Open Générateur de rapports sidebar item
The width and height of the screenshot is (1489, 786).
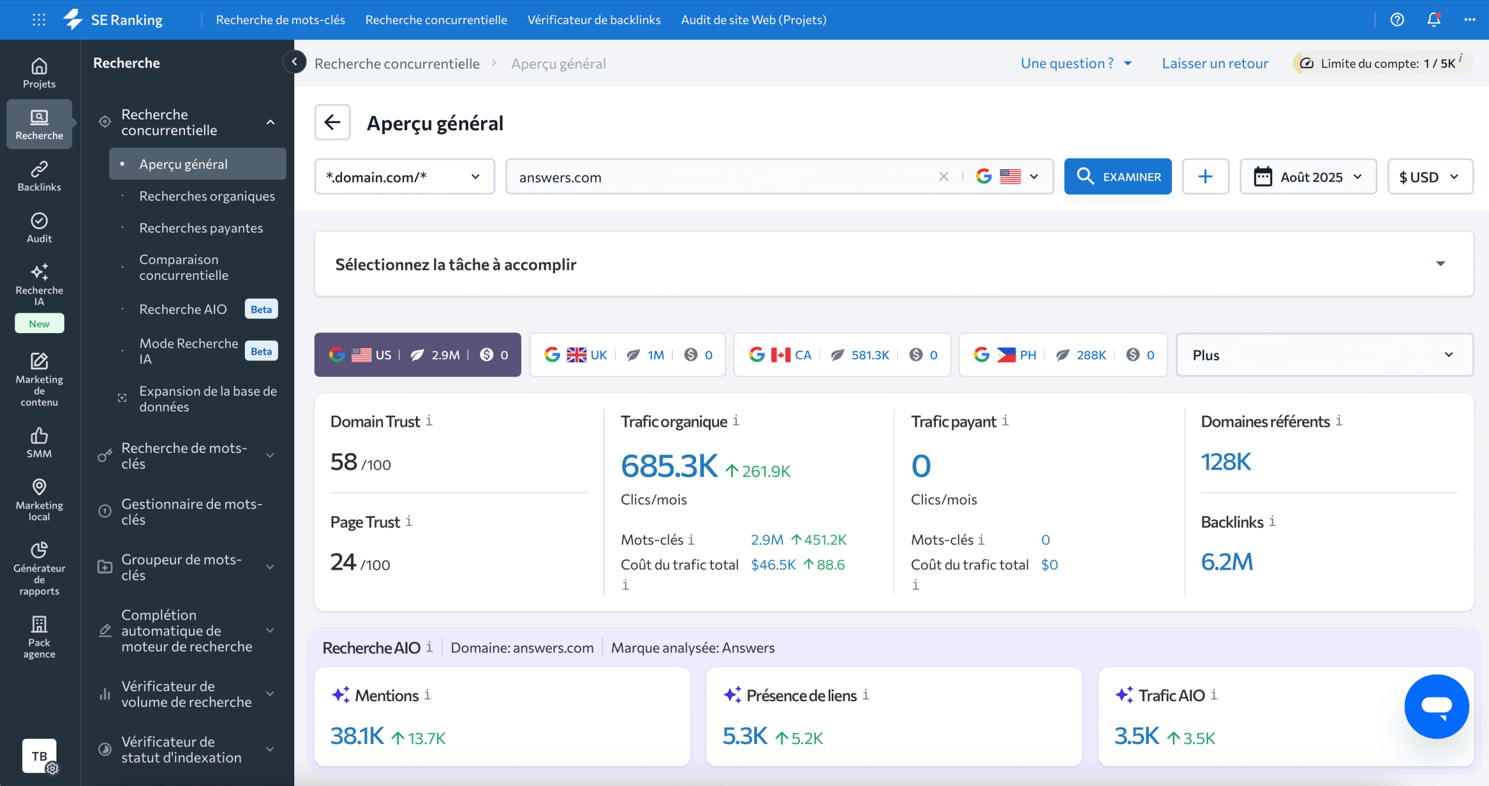(x=39, y=569)
